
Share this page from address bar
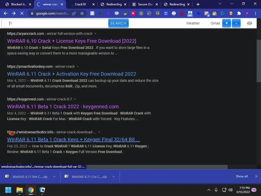pyautogui.click(x=74, y=13)
